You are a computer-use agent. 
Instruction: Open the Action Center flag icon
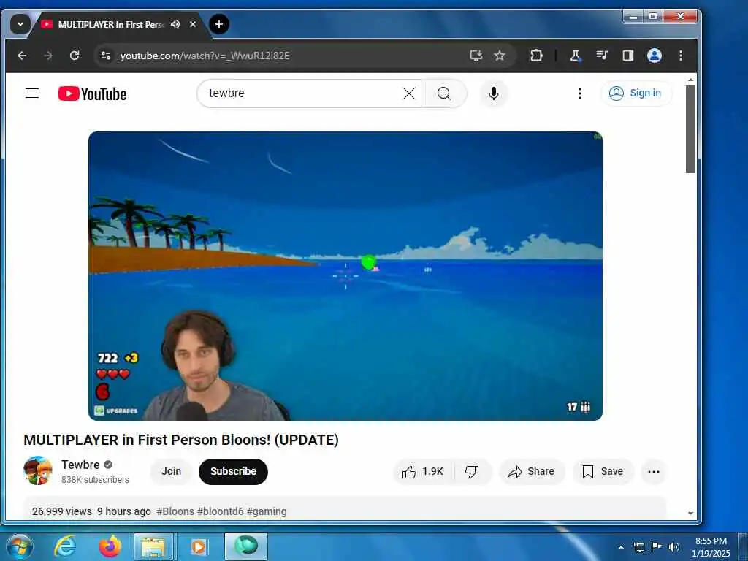[657, 546]
